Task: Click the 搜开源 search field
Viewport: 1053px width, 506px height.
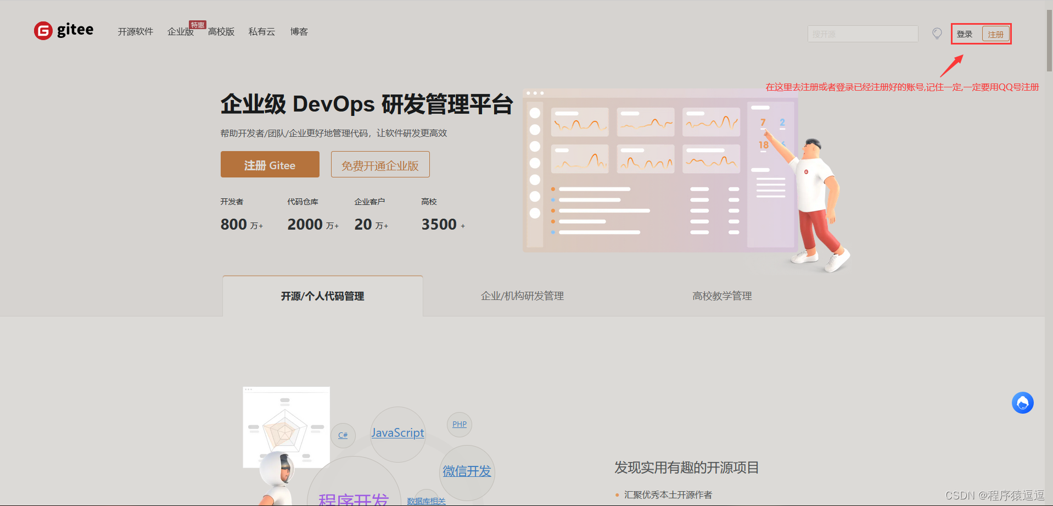Action: [x=862, y=34]
